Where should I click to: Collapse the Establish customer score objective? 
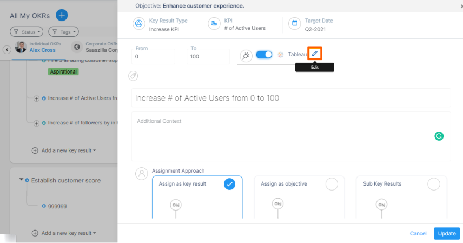point(21,180)
